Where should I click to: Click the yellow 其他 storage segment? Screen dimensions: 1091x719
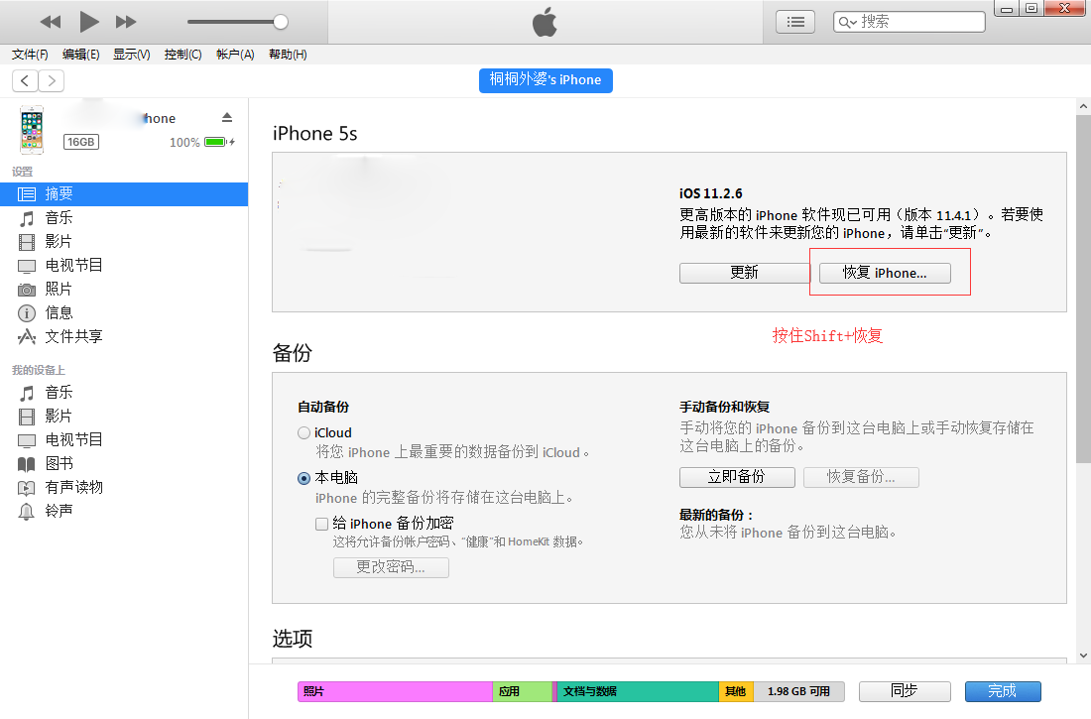(x=736, y=692)
